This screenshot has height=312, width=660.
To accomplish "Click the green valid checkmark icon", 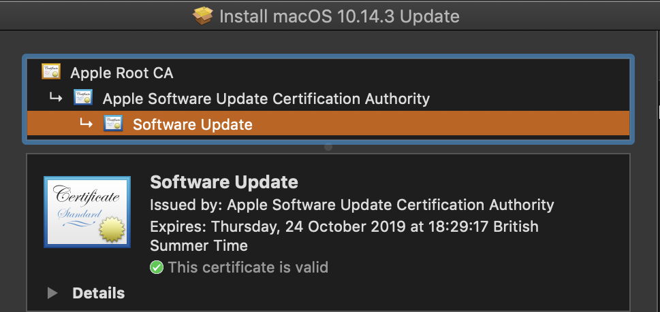I will click(x=157, y=267).
